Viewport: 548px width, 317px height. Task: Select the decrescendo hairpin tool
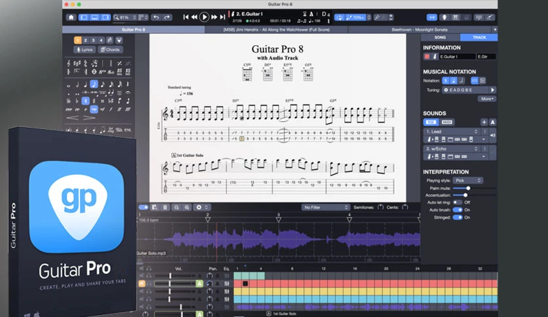pos(89,118)
